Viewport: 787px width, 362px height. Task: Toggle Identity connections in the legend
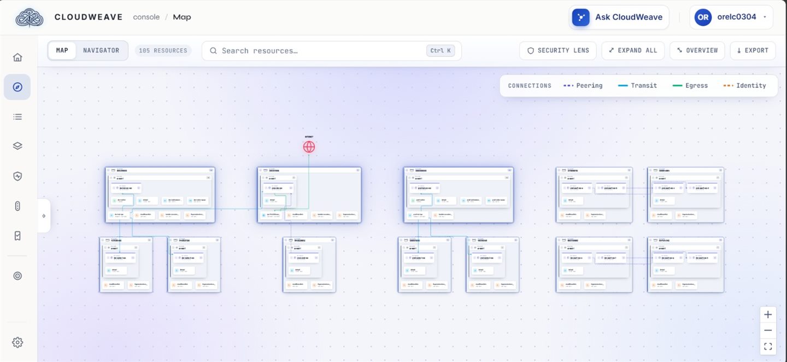(x=744, y=86)
